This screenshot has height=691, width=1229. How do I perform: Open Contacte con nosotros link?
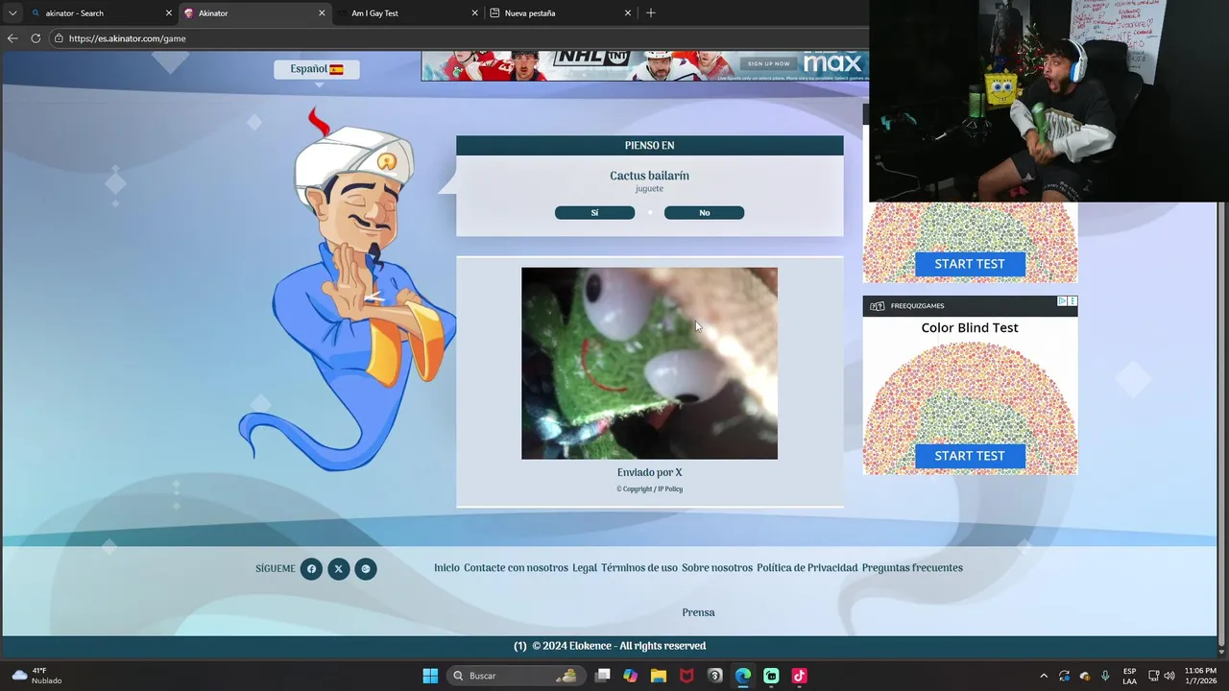click(516, 568)
